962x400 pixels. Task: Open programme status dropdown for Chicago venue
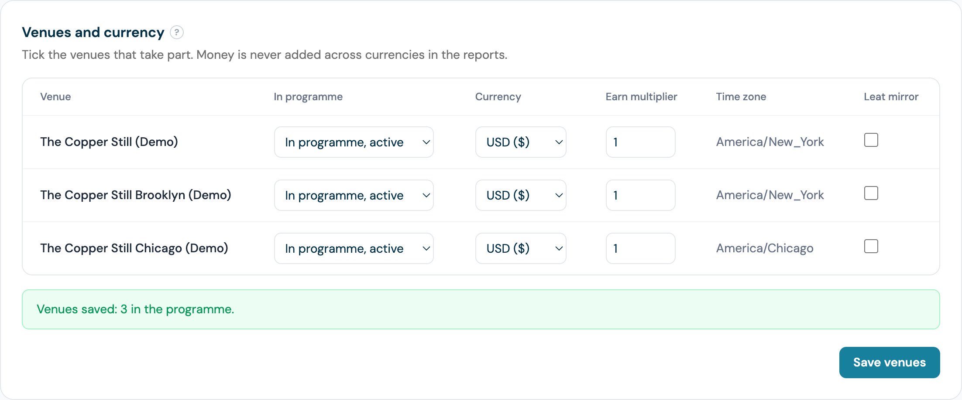click(354, 248)
